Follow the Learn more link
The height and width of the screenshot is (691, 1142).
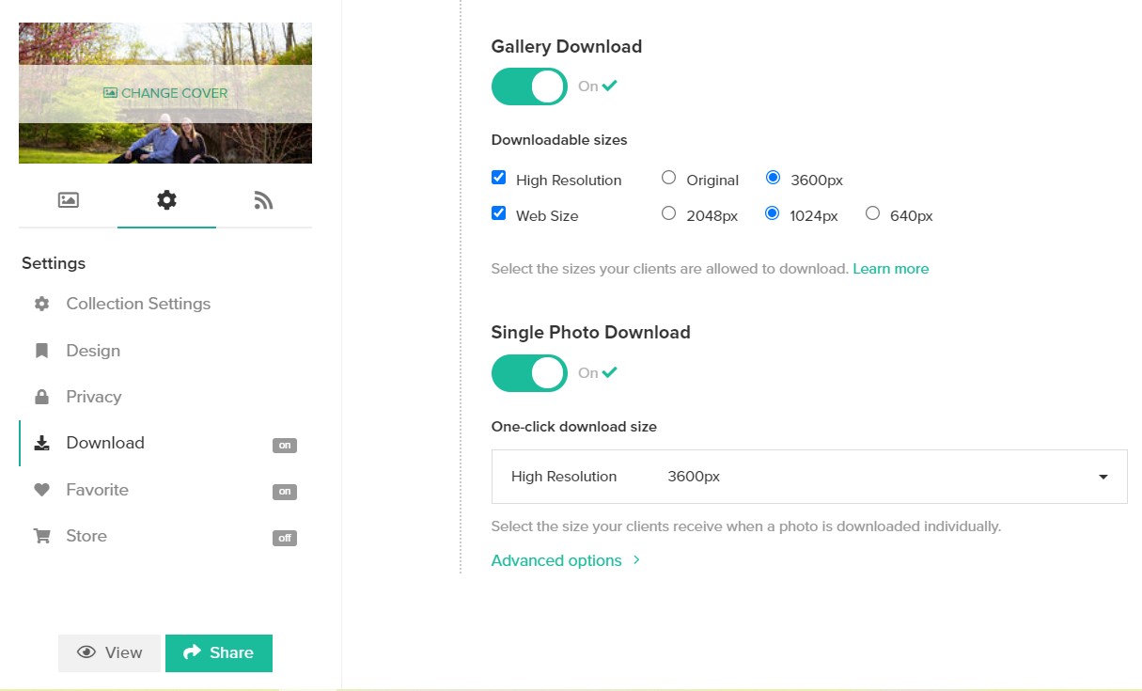click(x=890, y=269)
